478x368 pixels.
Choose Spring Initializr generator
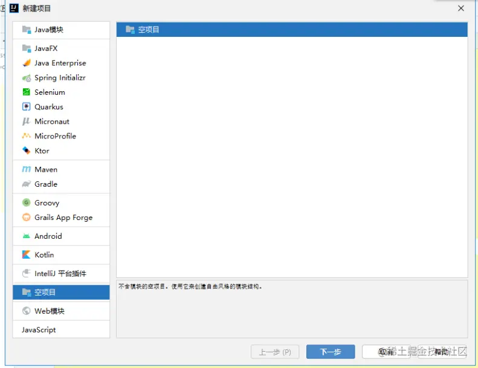coord(61,78)
